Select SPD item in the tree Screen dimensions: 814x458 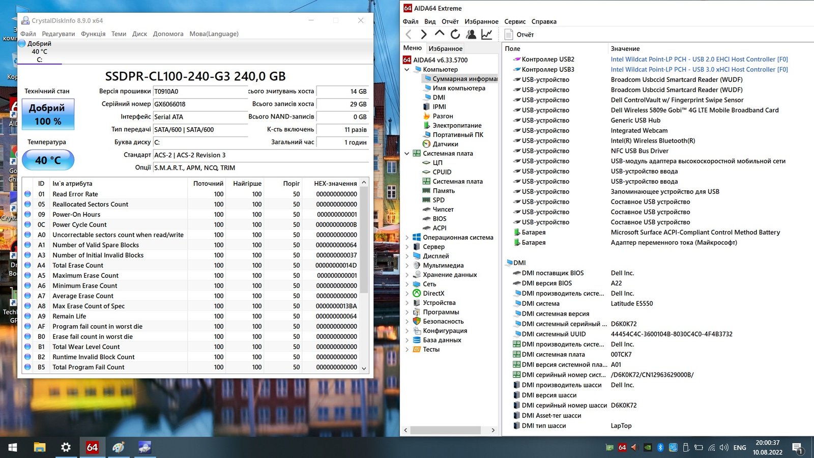click(438, 200)
